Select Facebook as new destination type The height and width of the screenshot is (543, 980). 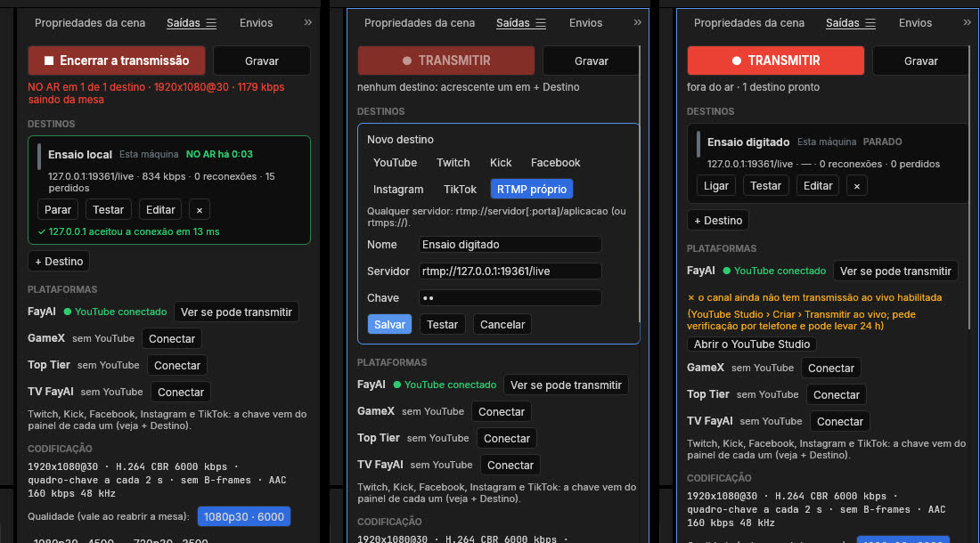556,163
